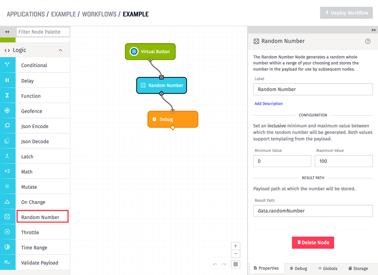Click the Filter Node Palette field
The image size is (378, 275).
pyautogui.click(x=43, y=32)
